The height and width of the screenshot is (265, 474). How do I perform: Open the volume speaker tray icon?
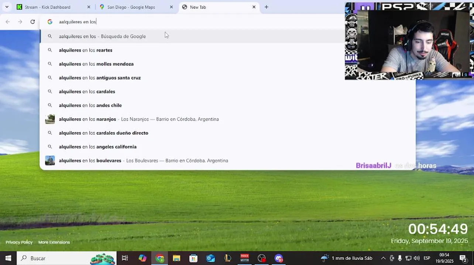(417, 258)
